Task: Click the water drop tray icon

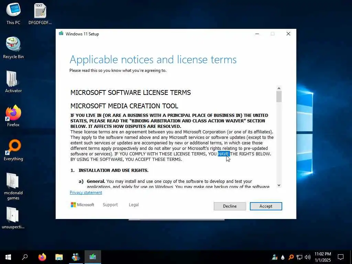Action: 283,257
